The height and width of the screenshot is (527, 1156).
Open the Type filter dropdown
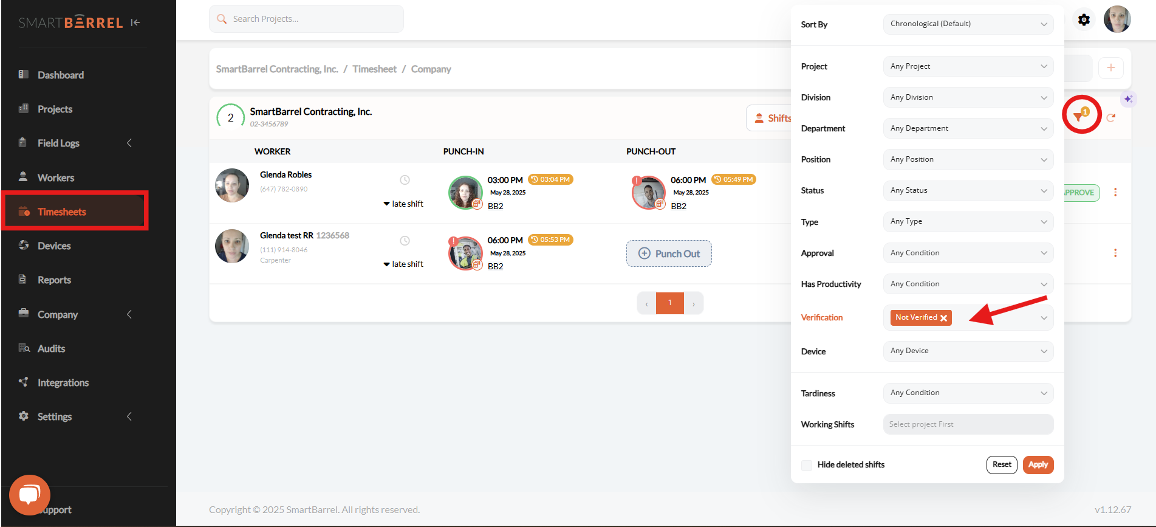968,221
